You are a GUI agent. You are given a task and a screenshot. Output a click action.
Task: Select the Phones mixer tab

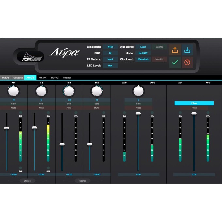tap(67, 78)
